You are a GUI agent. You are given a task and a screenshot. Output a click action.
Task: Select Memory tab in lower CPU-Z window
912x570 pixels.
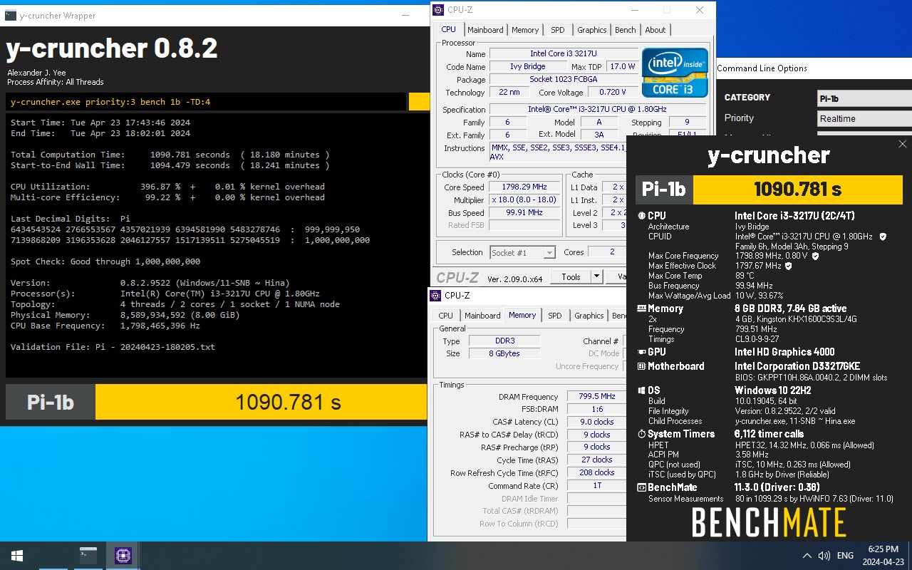(x=522, y=315)
